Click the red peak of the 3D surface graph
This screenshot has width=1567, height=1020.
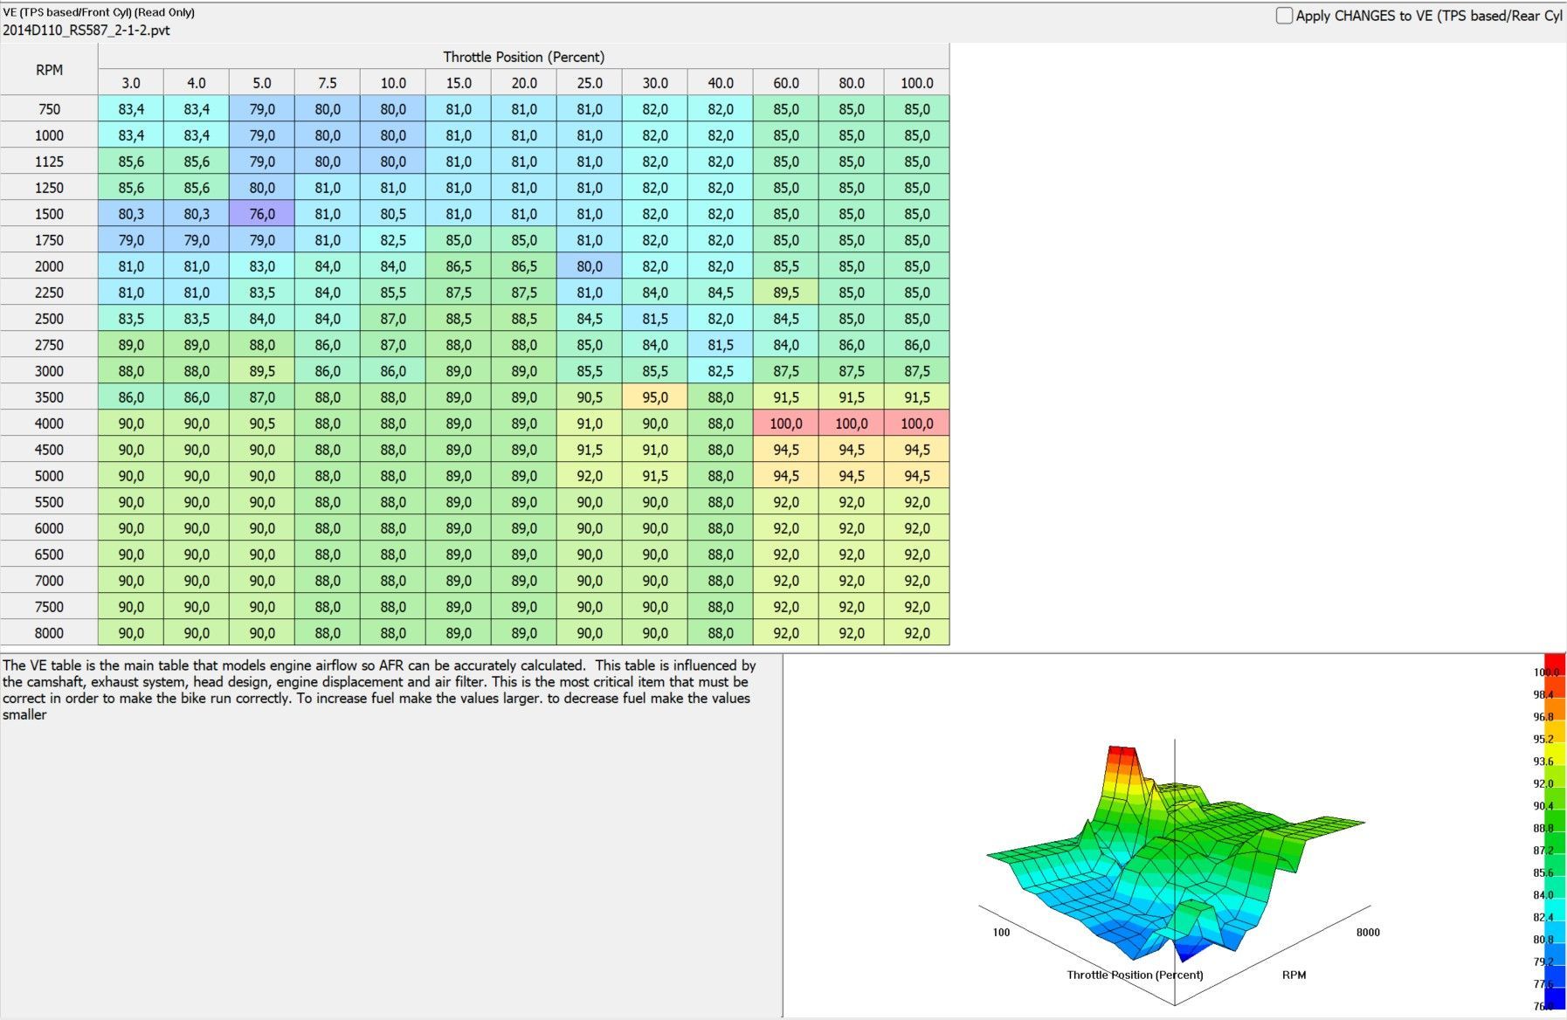(1121, 752)
